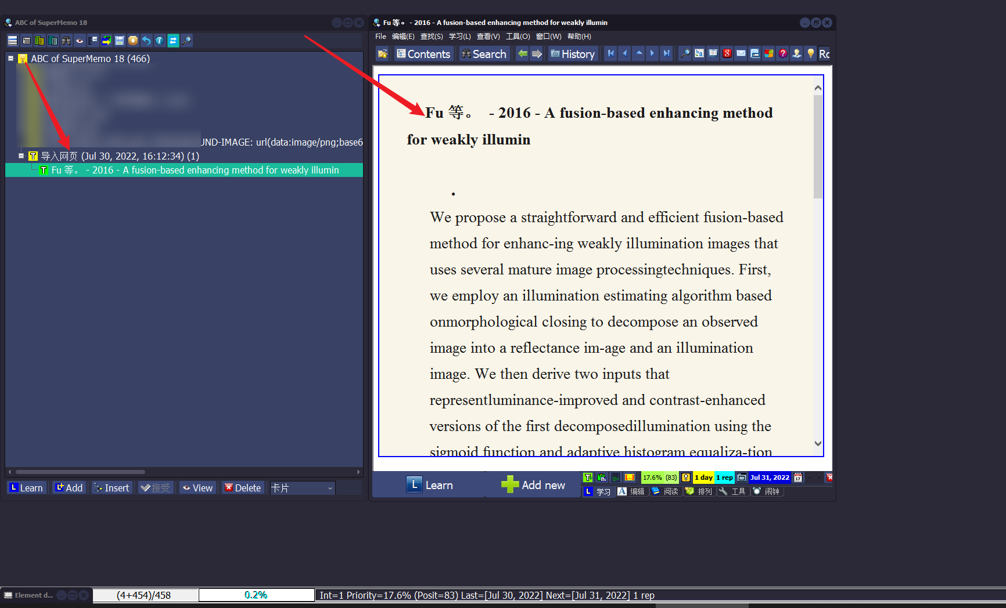Click the red Google search icon
Screen dimensions: 1006x608
[x=727, y=53]
